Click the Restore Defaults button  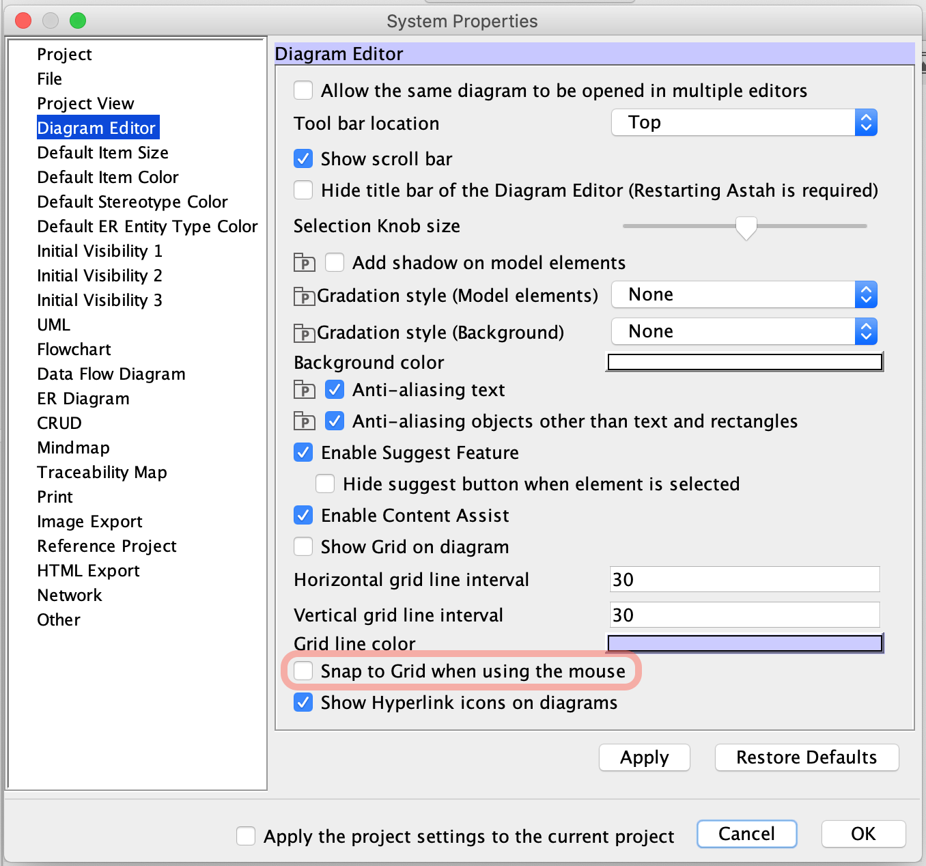tap(806, 757)
